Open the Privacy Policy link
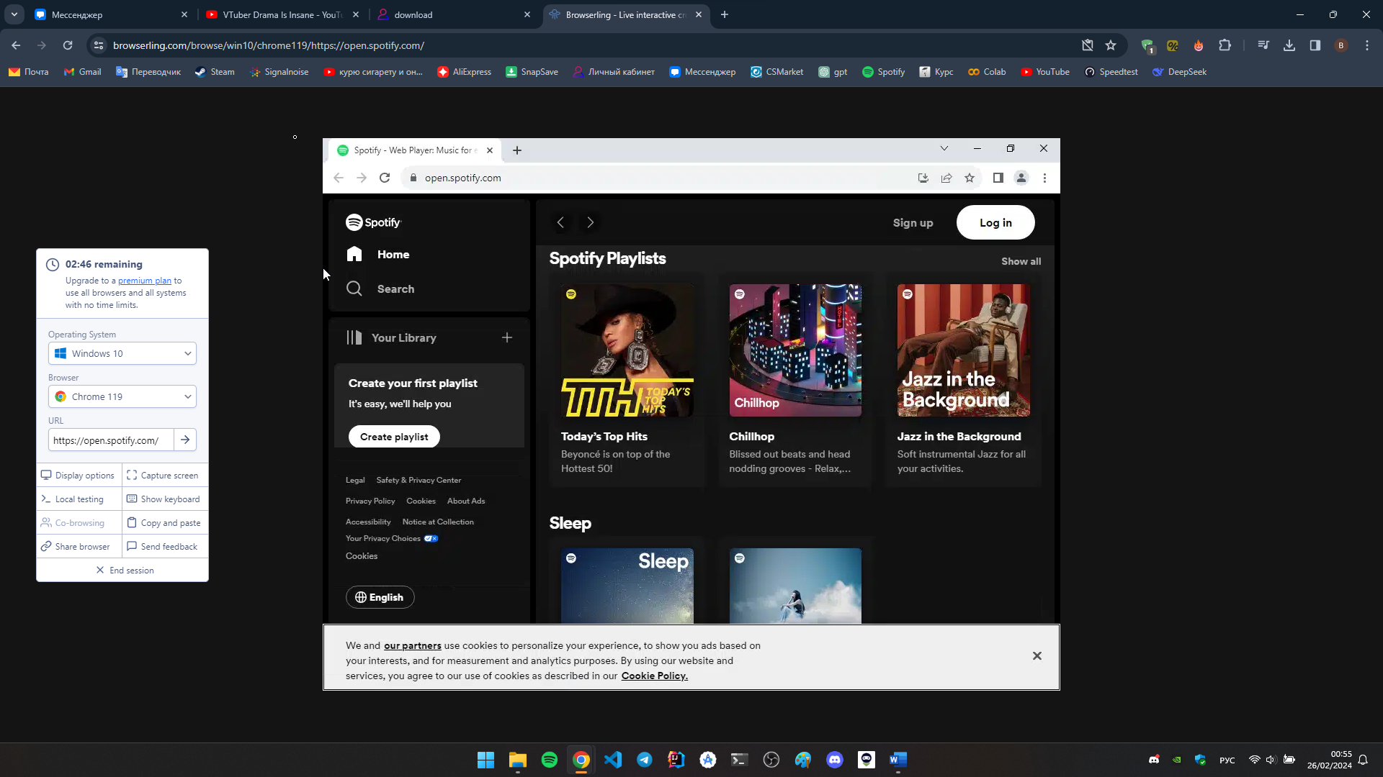The height and width of the screenshot is (777, 1383). 370,501
